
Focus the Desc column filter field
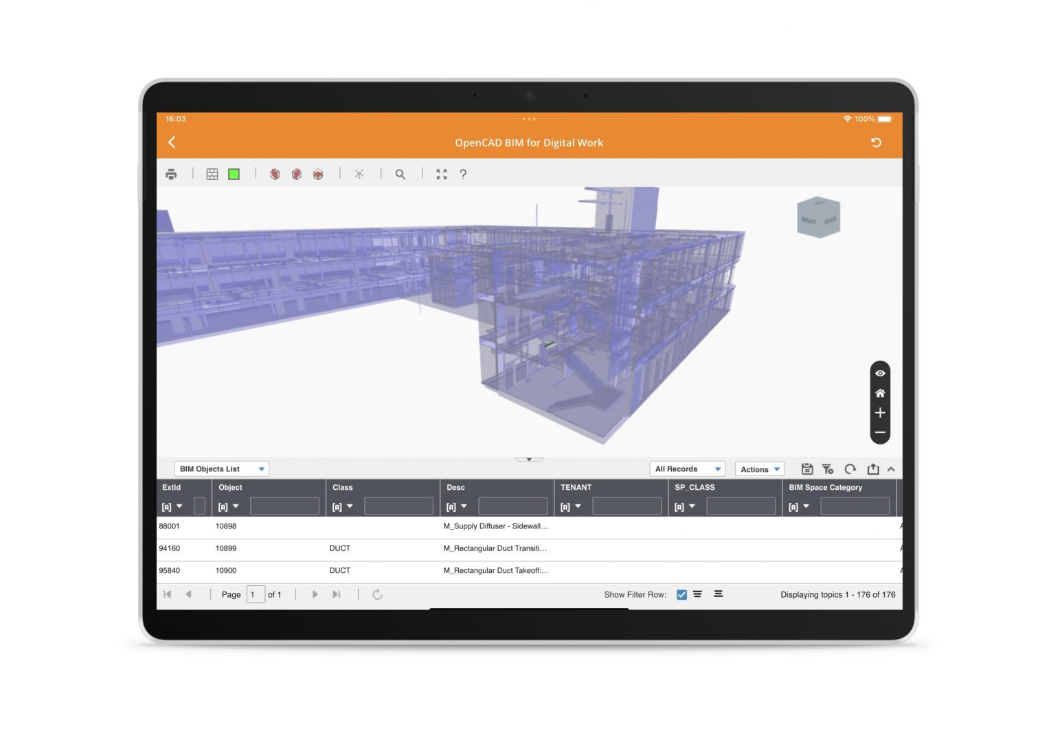512,506
